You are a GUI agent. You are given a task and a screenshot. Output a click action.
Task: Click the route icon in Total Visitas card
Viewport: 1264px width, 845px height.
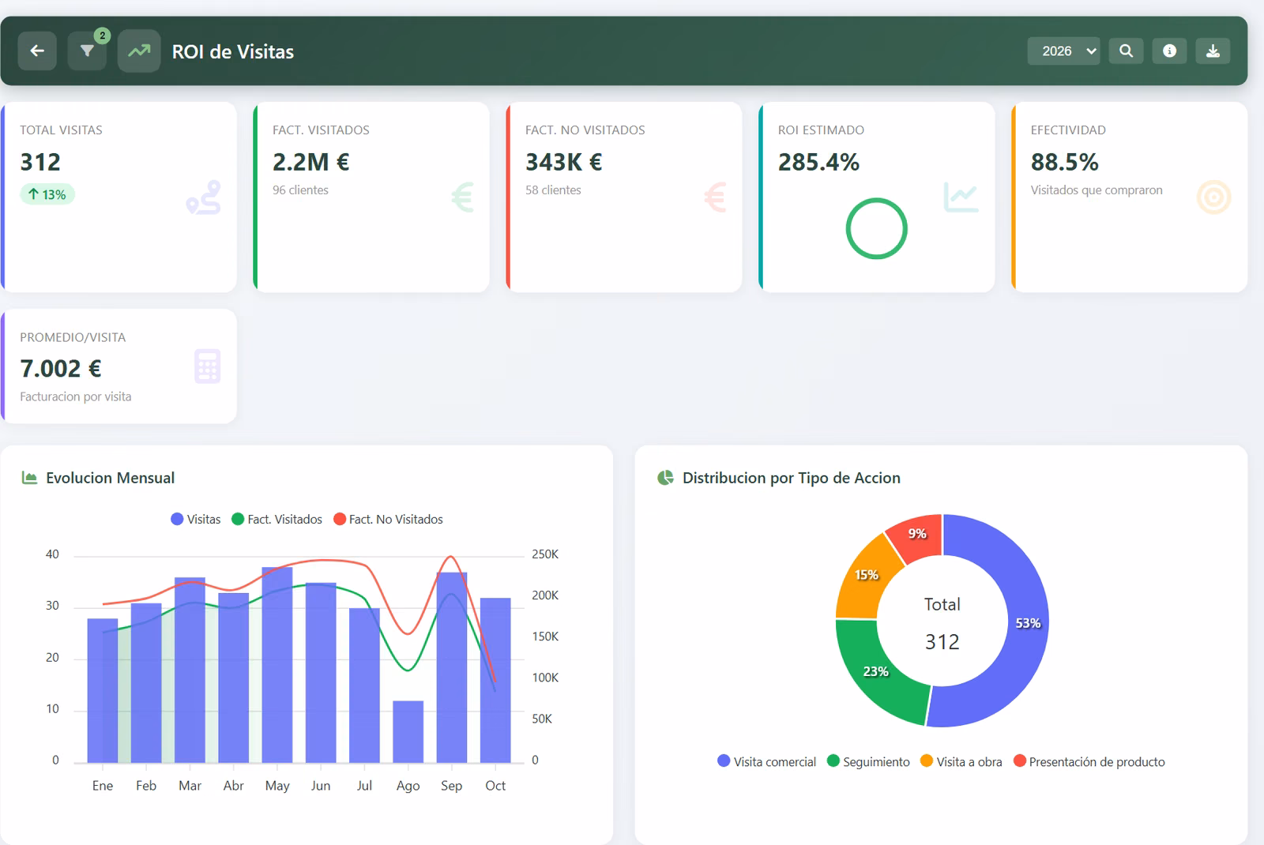(x=204, y=197)
